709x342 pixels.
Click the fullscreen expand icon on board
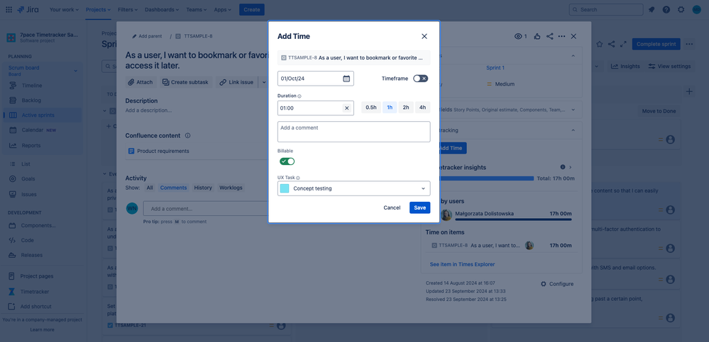coord(623,44)
